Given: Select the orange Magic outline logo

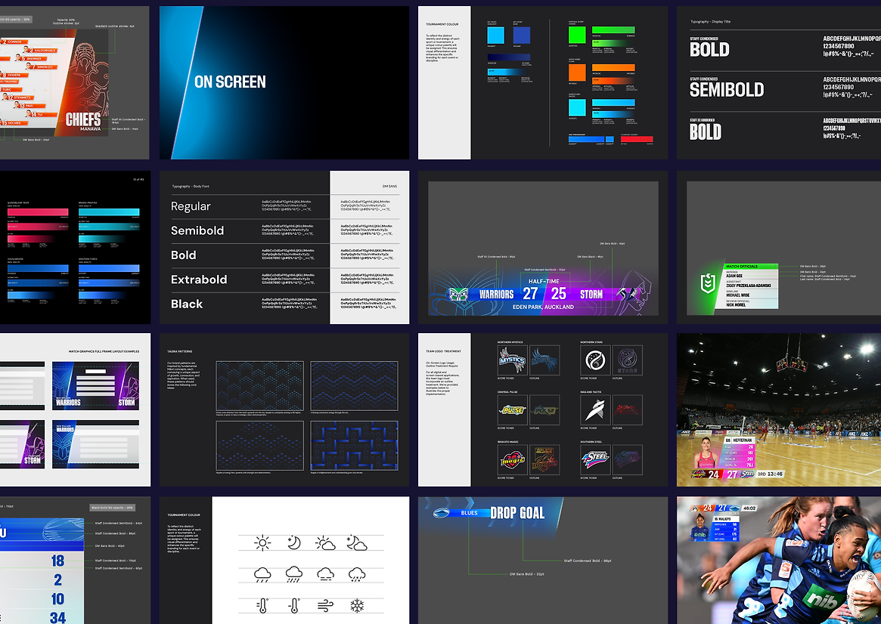Looking at the screenshot, I should point(544,460).
